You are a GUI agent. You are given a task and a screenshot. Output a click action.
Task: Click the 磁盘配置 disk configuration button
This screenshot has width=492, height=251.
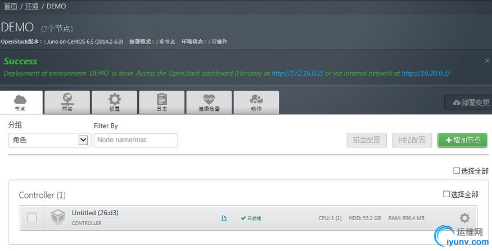(x=367, y=140)
